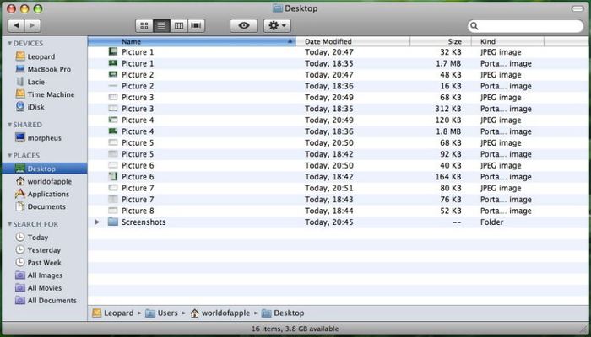This screenshot has width=591, height=337.
Task: Select Picture 6 sized 40 KB
Action: point(338,165)
